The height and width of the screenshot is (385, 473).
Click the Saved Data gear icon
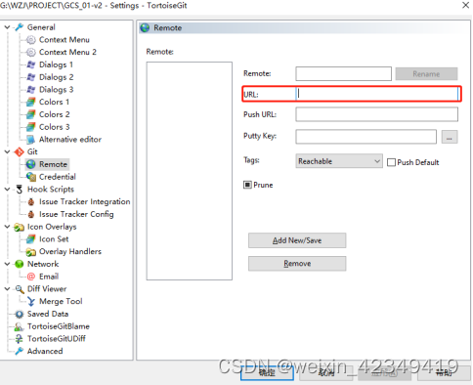point(20,314)
